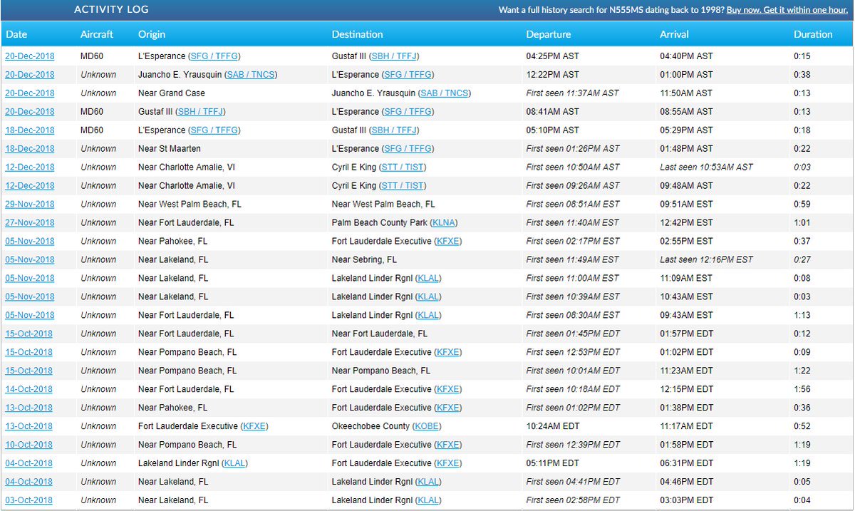Open 05-Nov-2018 flight first seen 08:30AM EST
The height and width of the screenshot is (511, 855).
tap(30, 316)
